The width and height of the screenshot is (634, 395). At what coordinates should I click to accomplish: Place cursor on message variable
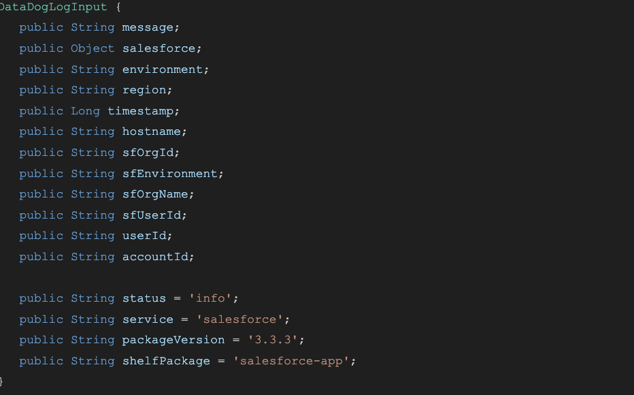148,27
